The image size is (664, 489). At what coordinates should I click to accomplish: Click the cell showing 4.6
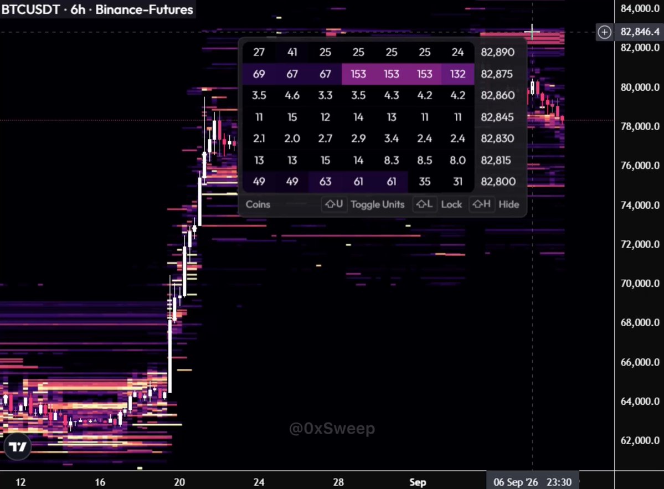292,95
